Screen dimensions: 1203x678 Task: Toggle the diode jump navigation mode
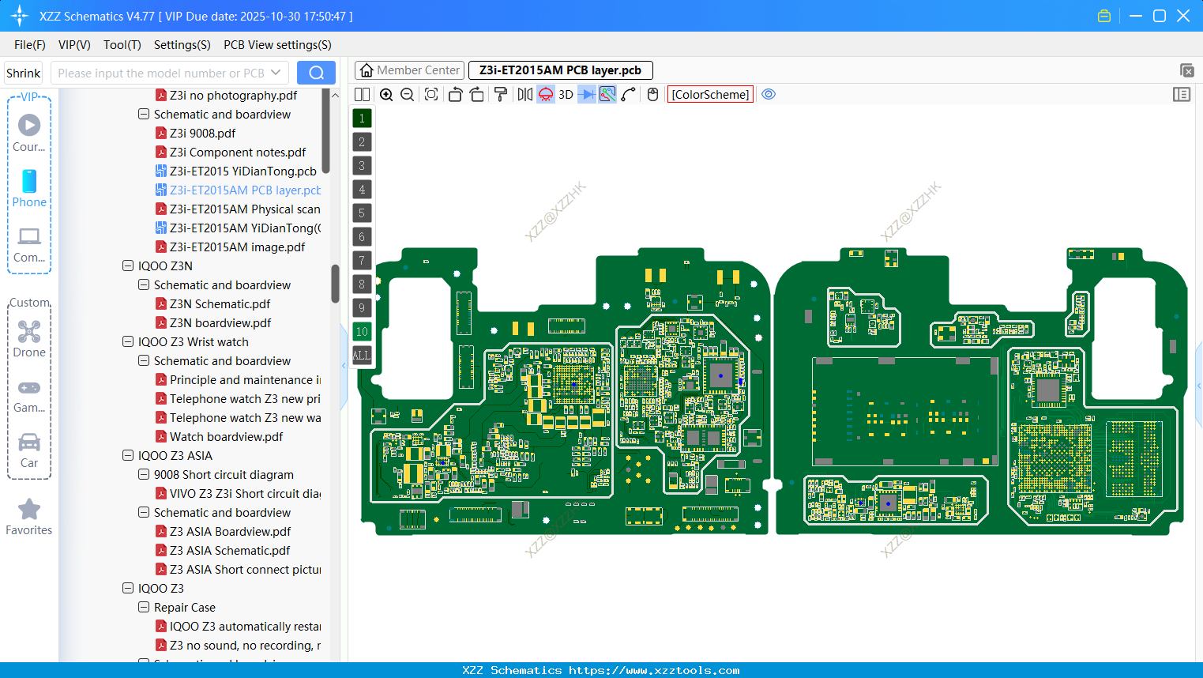(x=585, y=94)
